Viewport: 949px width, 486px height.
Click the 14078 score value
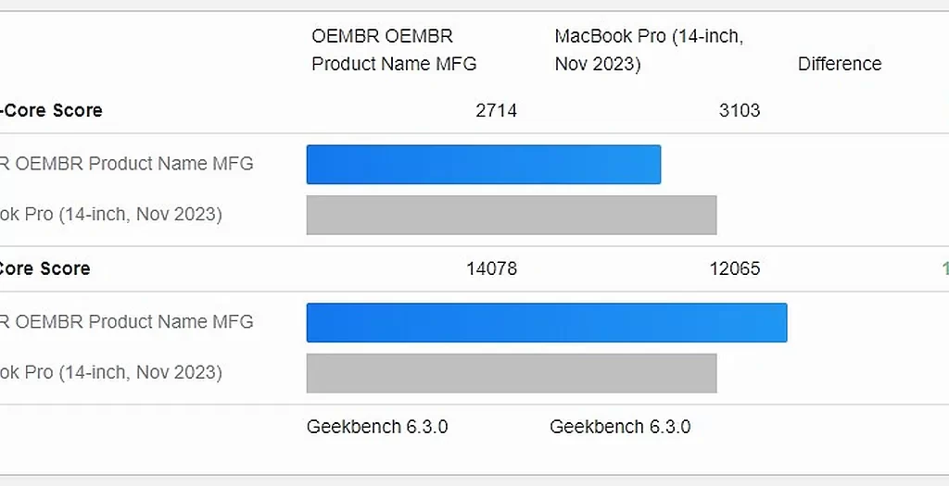click(x=491, y=268)
